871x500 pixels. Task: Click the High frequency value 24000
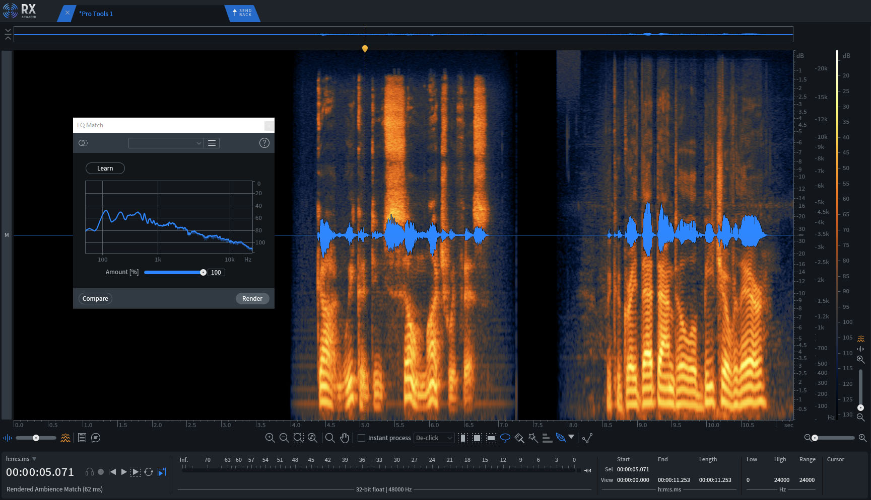pos(781,480)
